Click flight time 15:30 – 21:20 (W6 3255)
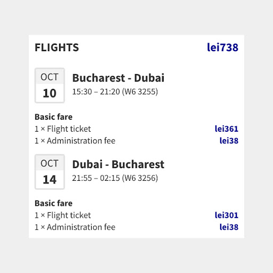The height and width of the screenshot is (273, 273). (x=115, y=92)
